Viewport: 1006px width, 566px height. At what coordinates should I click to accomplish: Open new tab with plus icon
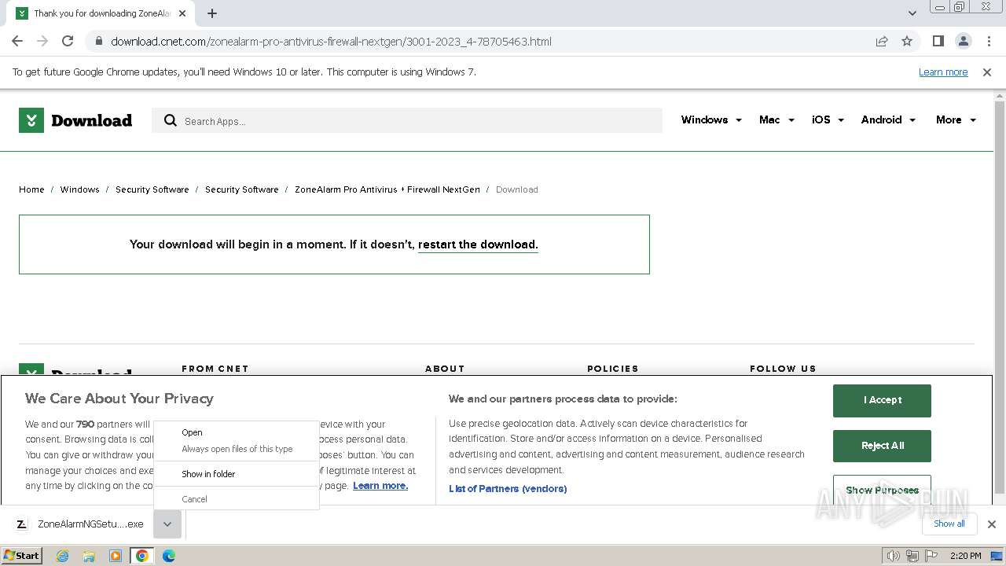(x=212, y=13)
